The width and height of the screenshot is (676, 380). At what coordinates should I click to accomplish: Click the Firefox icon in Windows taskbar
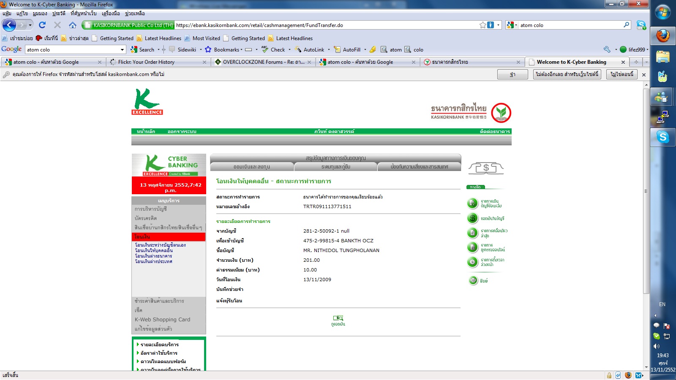[x=662, y=35]
